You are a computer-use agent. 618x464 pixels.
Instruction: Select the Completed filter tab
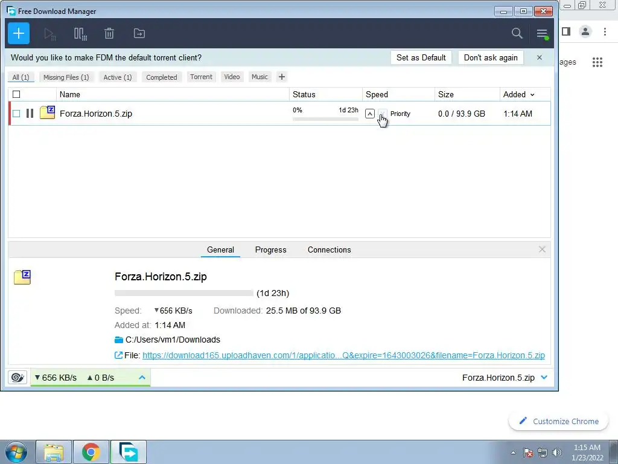pos(162,77)
